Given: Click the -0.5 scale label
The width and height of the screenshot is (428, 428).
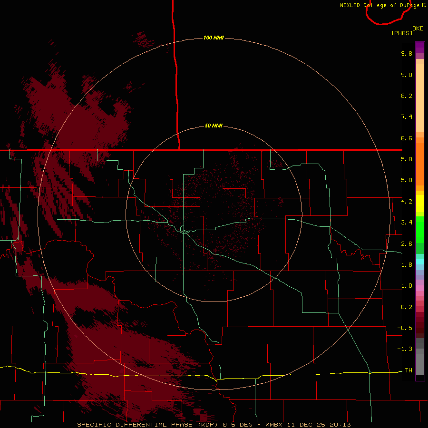Looking at the screenshot, I should coord(405,328).
